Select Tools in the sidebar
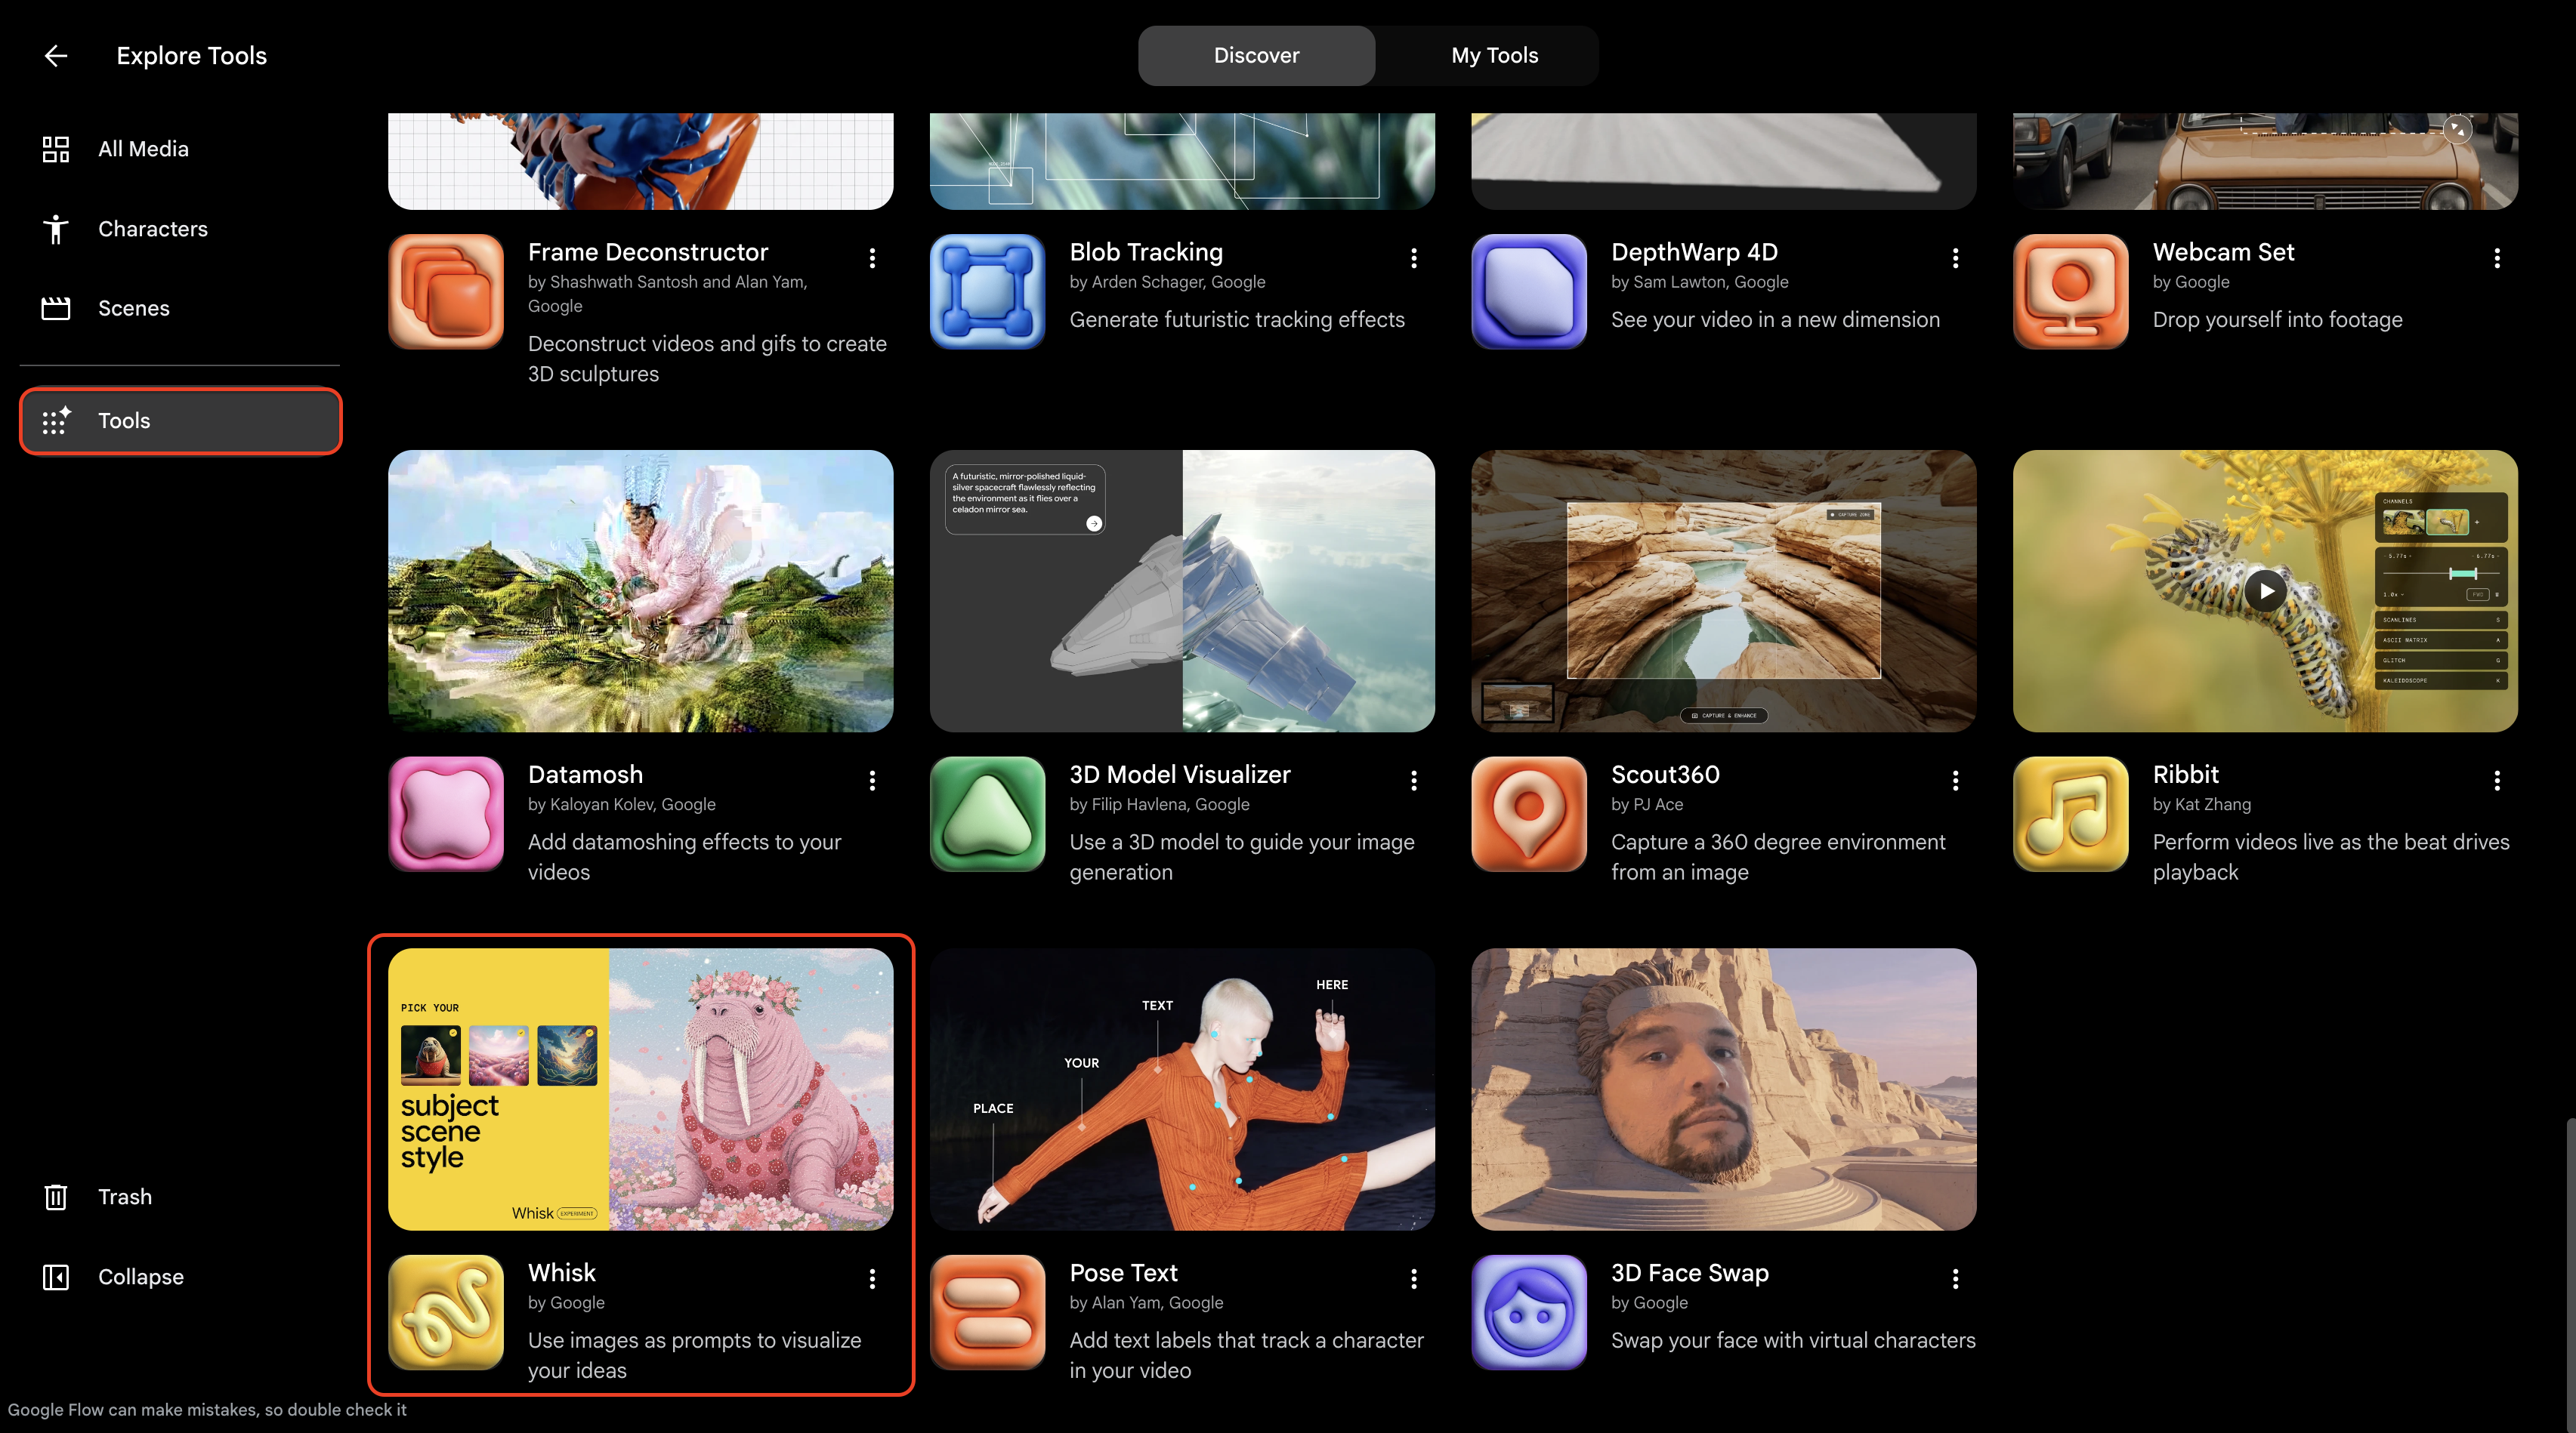 pos(181,421)
